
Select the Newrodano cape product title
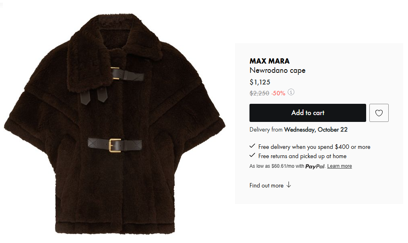pyautogui.click(x=277, y=70)
